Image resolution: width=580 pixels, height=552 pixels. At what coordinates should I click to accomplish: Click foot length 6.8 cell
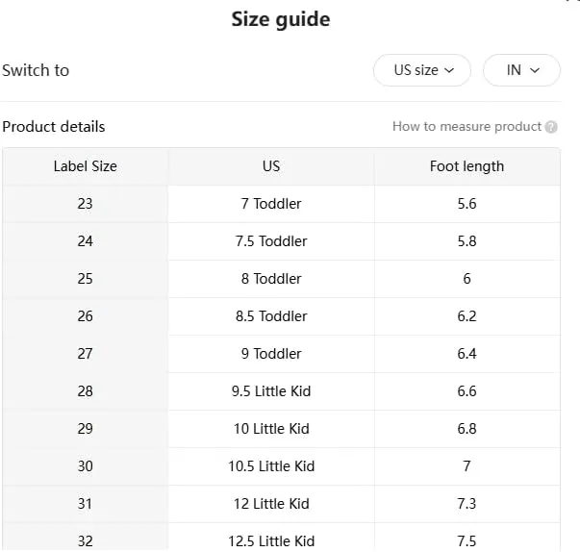(x=467, y=429)
